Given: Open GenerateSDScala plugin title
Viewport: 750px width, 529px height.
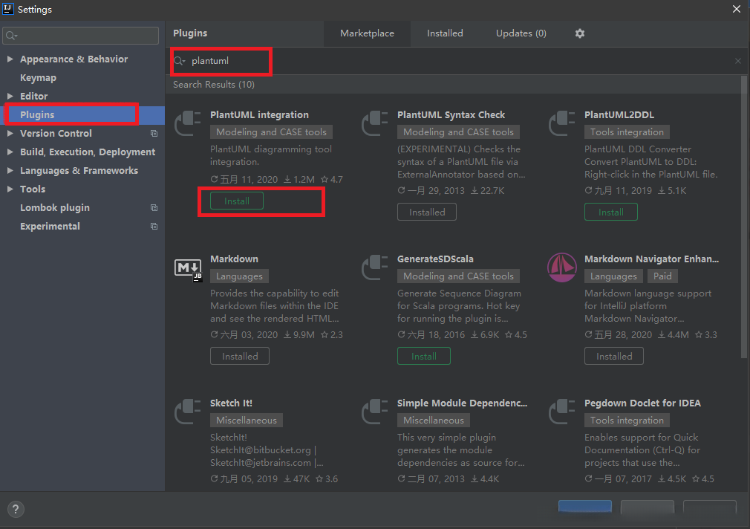Looking at the screenshot, I should 435,259.
